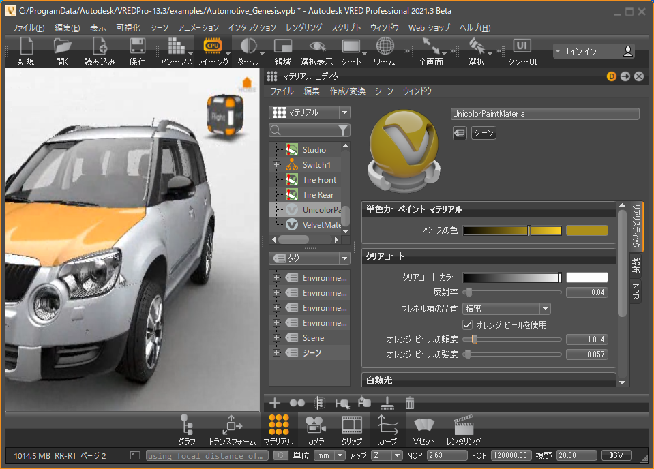Click the シーン button under material name
Image resolution: width=654 pixels, height=469 pixels.
[x=483, y=133]
